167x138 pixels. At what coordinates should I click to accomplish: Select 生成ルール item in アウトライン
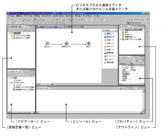127,34
